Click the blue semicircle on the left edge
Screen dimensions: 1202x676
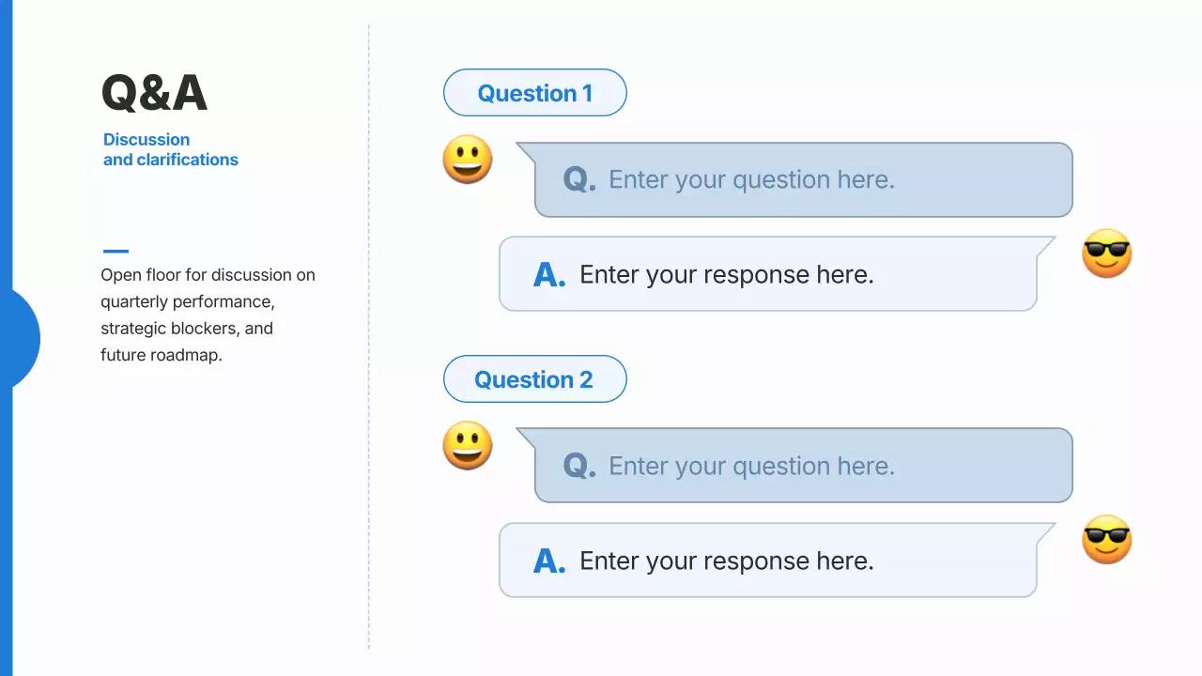[x=24, y=338]
